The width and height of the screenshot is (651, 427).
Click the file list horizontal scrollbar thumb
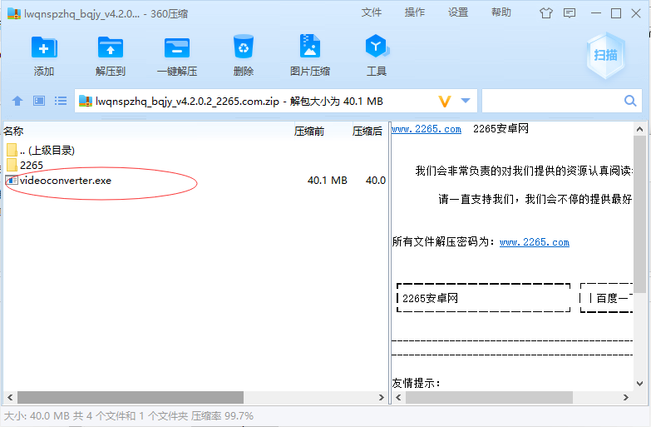pyautogui.click(x=131, y=398)
